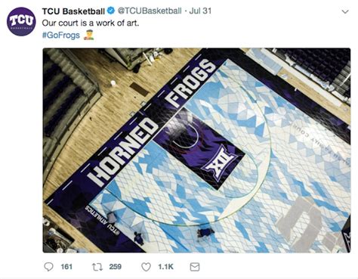Open the #GoFrogs hashtag link
358x279 pixels.
(60, 35)
